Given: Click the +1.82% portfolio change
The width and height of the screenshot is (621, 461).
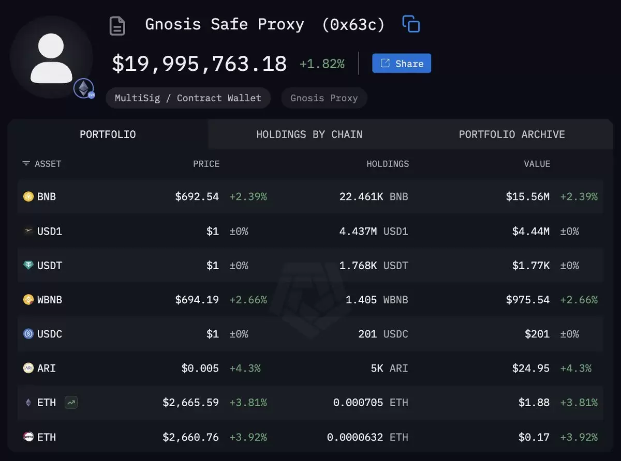Looking at the screenshot, I should pos(322,64).
